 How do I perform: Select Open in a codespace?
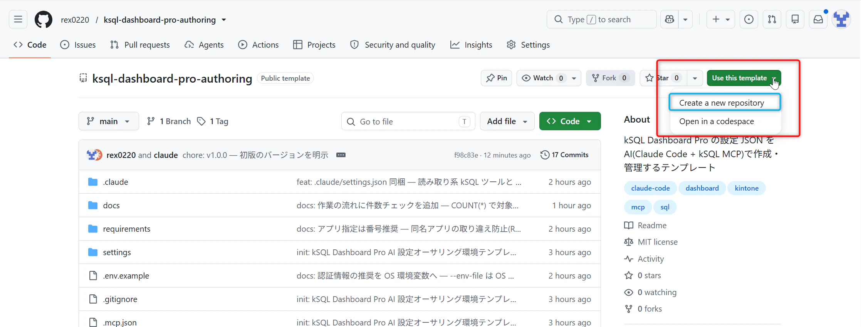(x=725, y=121)
